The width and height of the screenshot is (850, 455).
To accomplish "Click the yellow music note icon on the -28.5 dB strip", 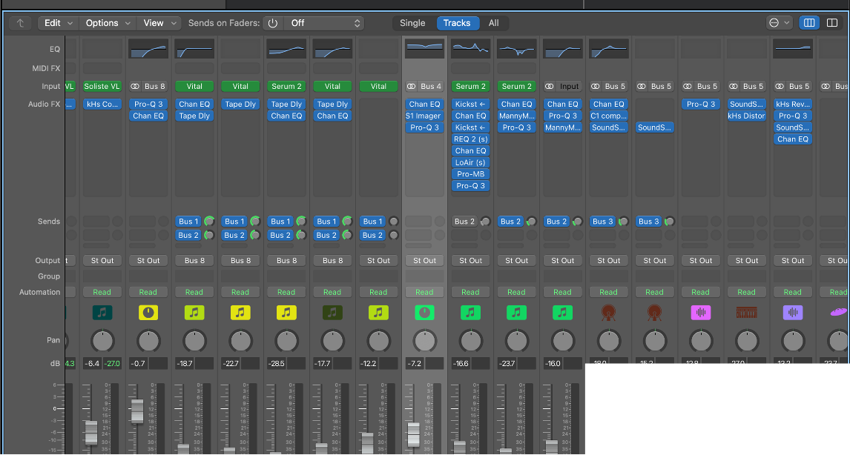I will point(286,313).
